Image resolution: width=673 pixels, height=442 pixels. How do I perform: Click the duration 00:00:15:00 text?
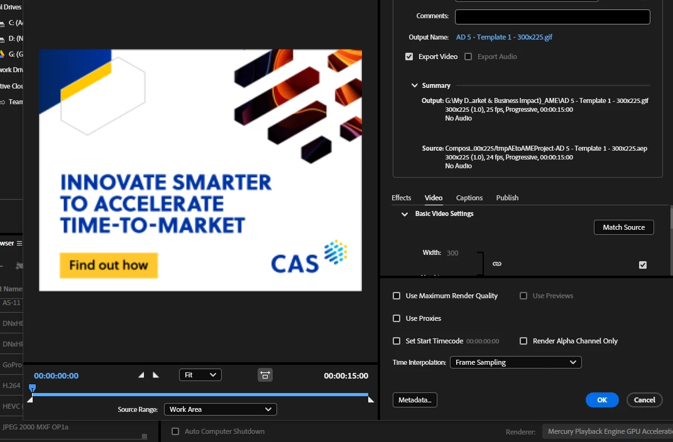(346, 376)
